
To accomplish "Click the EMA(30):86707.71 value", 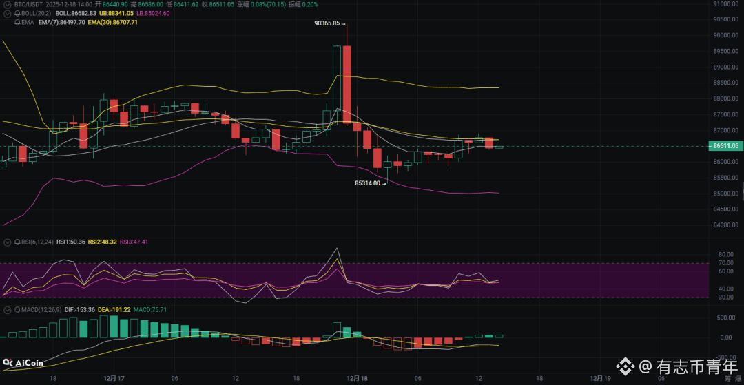I will tap(113, 22).
